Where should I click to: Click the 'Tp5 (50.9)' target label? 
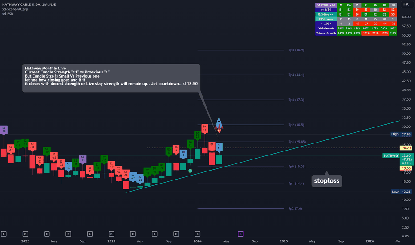[x=296, y=50]
